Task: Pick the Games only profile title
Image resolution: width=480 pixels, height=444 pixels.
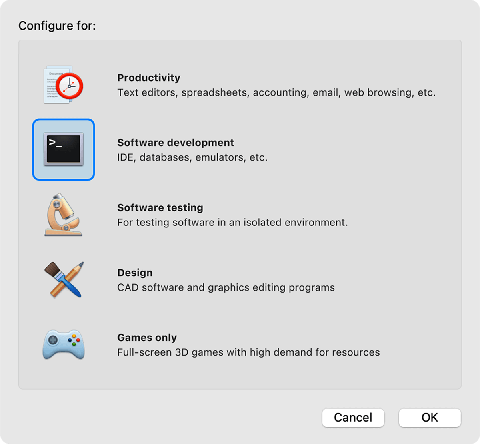Action: point(147,338)
